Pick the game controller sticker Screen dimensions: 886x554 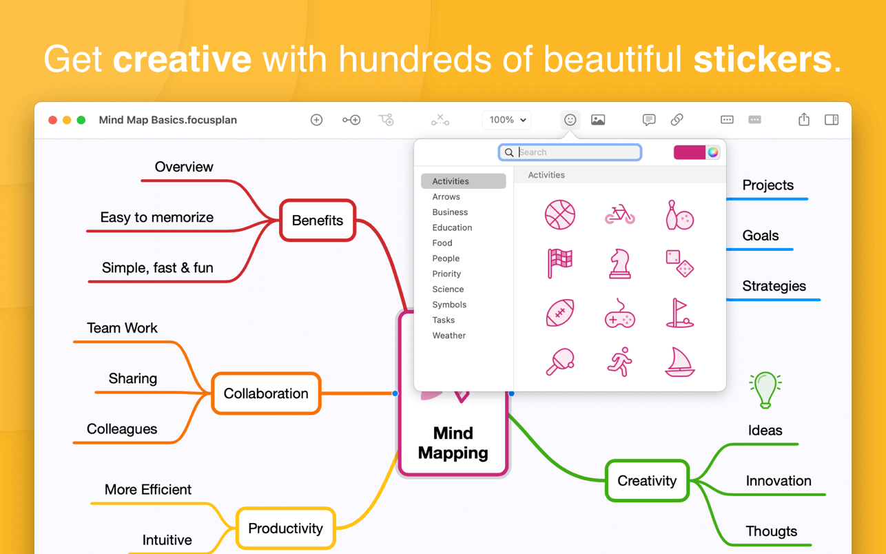tap(619, 314)
